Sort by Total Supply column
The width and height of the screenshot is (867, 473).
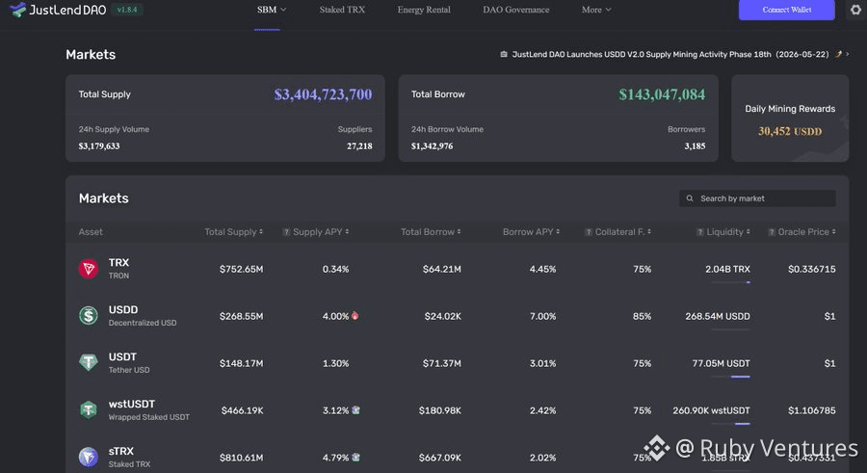(234, 232)
